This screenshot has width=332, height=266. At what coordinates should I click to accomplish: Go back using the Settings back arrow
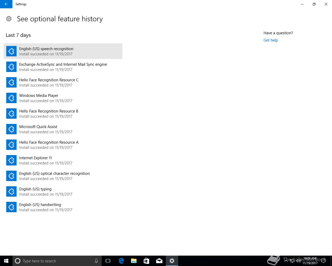click(6, 4)
